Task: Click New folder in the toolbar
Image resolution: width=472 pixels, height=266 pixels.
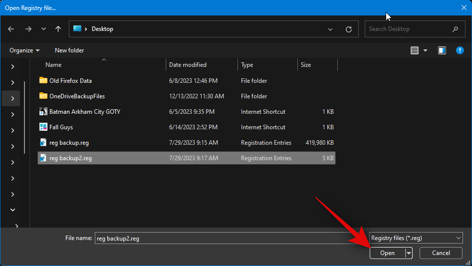Action: point(69,50)
